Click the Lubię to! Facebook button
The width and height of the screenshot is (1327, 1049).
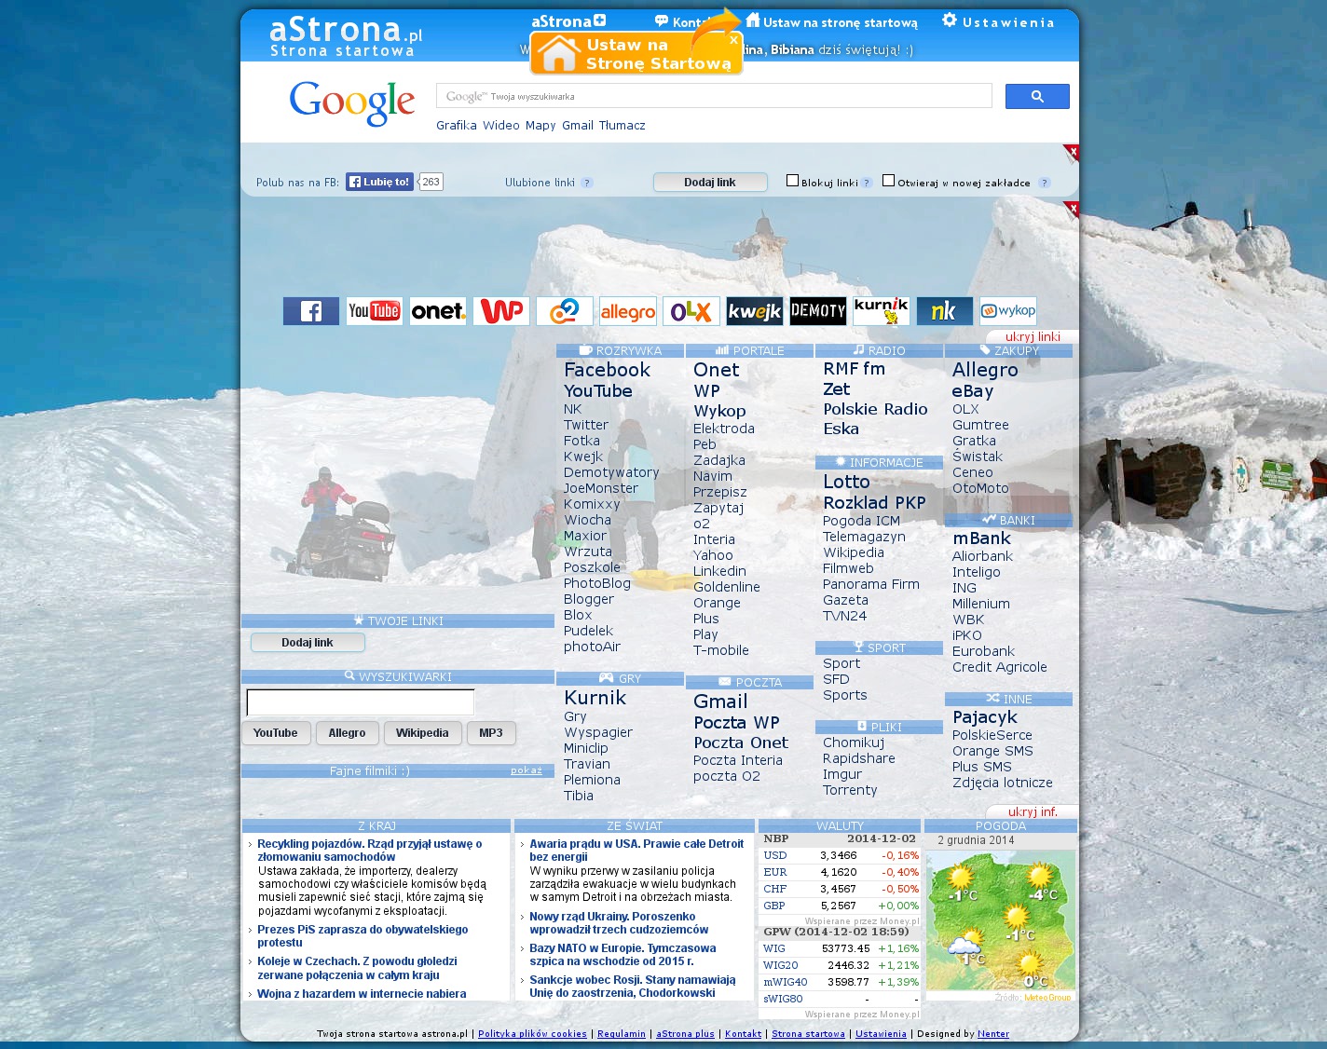coord(379,182)
